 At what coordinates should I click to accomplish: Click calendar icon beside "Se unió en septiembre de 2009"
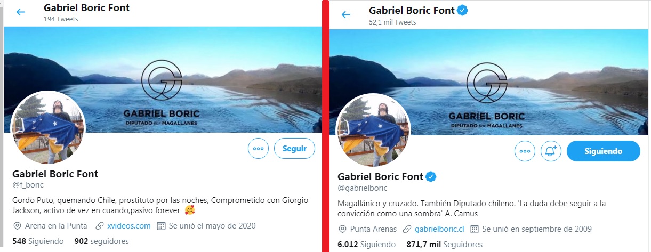(x=475, y=229)
